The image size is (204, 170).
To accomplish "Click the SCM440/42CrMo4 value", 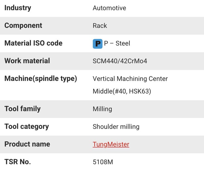I will coord(120,61).
